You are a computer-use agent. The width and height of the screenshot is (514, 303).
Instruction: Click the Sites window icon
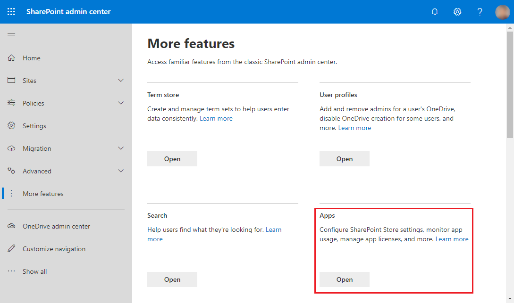[11, 80]
